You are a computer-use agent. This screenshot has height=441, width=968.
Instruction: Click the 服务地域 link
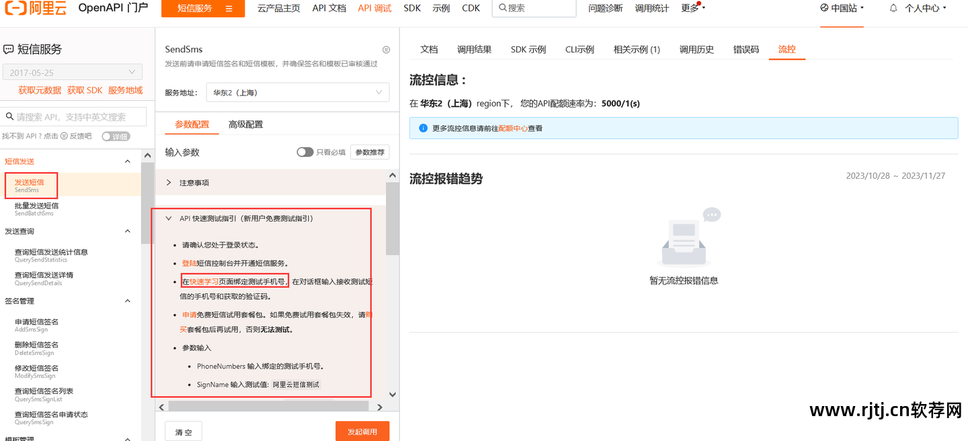[126, 90]
